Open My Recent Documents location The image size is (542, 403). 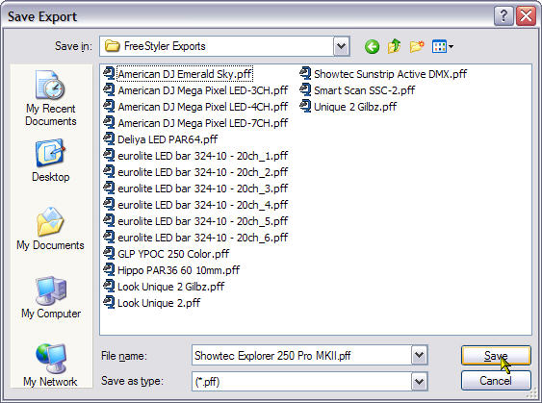(51, 98)
